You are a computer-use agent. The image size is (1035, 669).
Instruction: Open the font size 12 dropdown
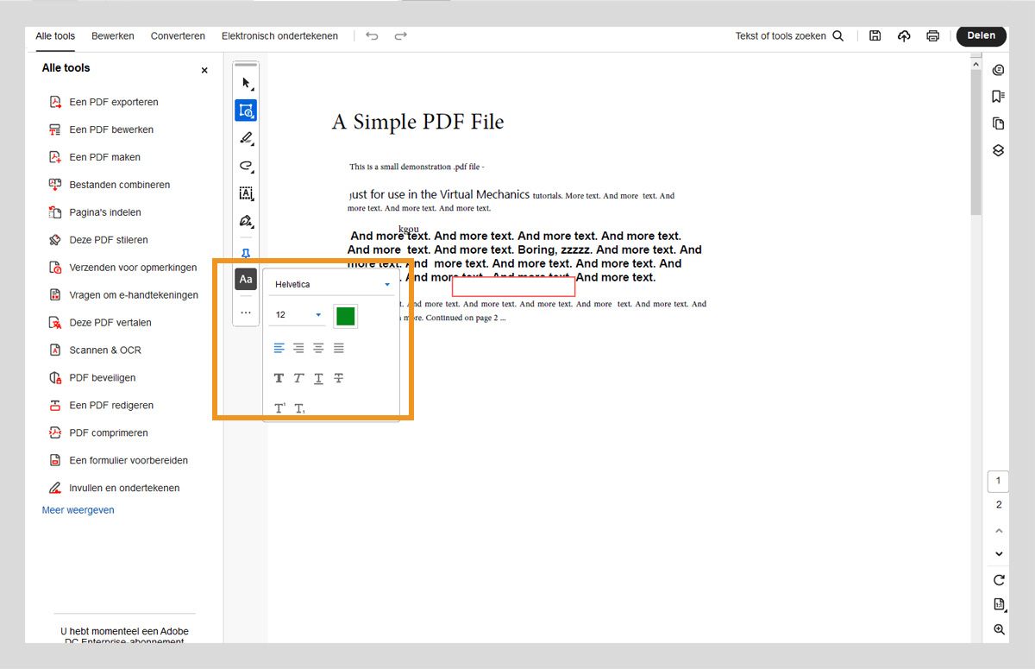298,314
